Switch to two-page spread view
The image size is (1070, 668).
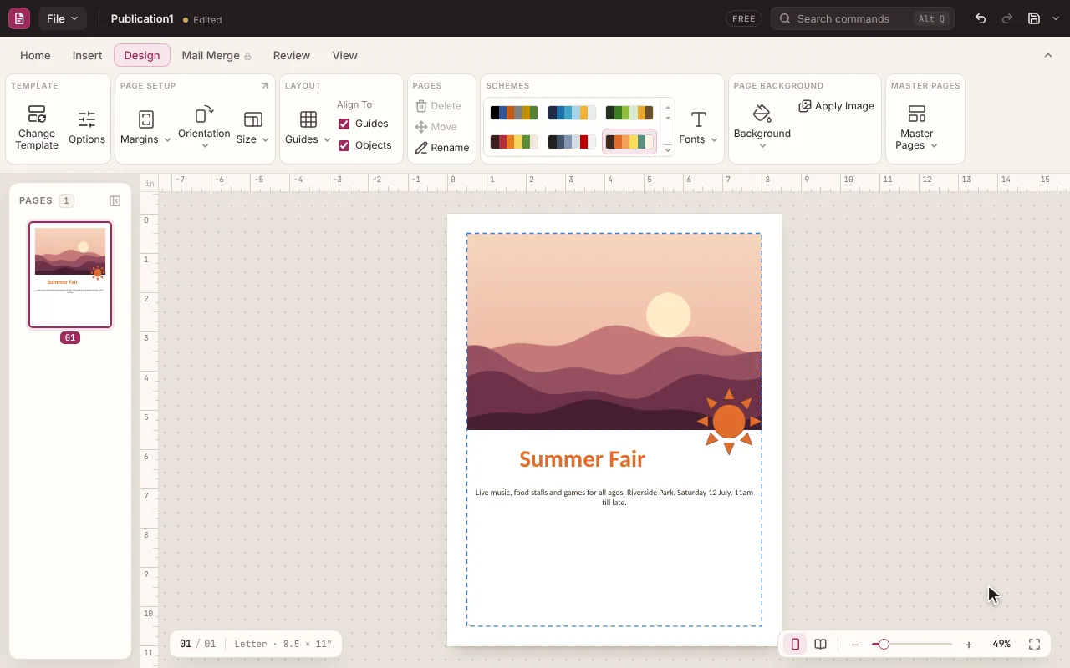click(x=821, y=644)
